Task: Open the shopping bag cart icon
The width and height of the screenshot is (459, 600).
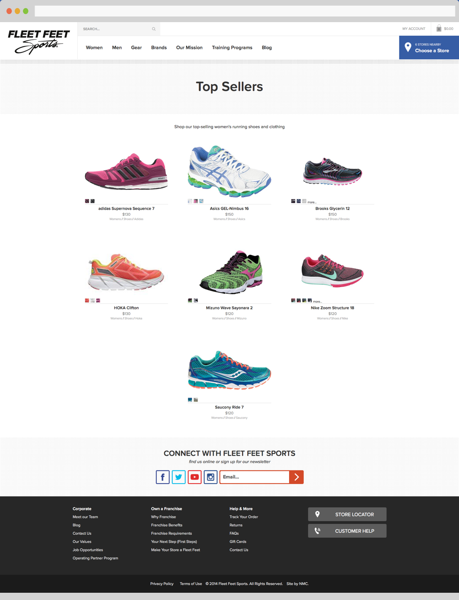Action: (439, 28)
